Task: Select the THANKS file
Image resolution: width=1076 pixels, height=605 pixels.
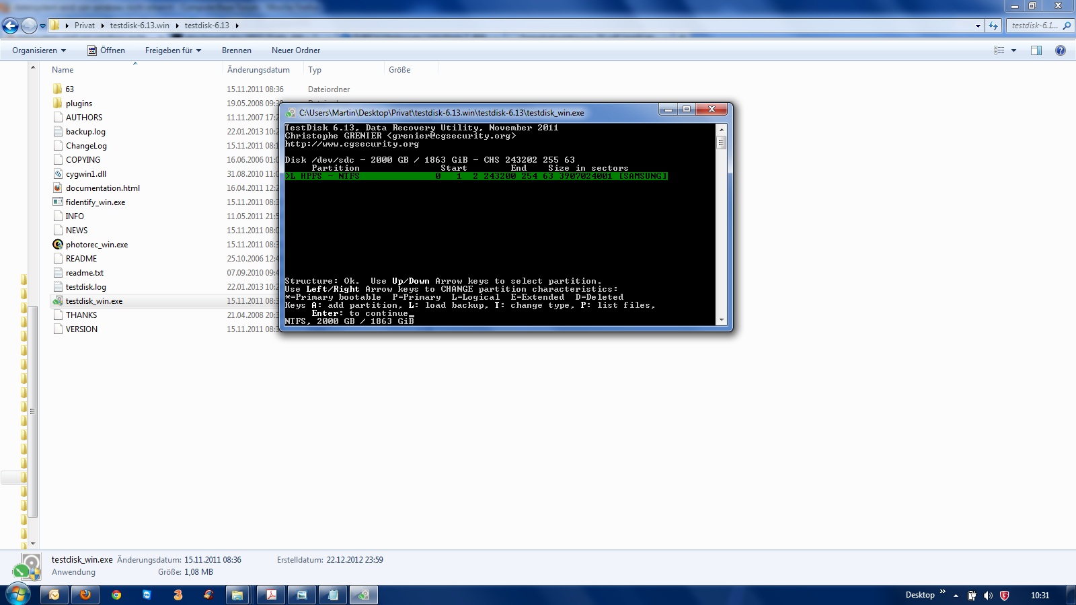Action: tap(81, 315)
